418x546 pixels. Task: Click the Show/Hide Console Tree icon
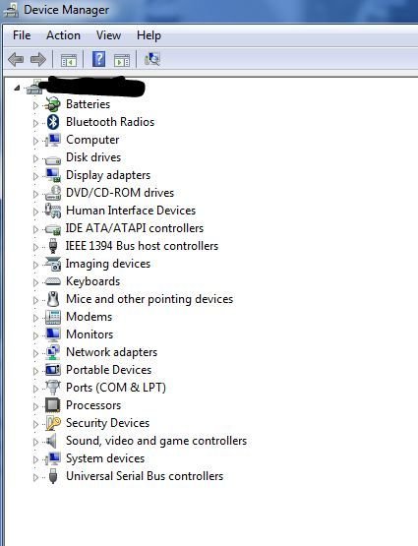coord(69,60)
